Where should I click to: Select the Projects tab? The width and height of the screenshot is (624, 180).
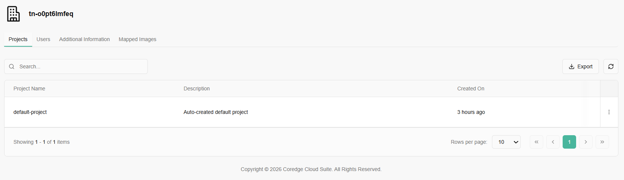[x=18, y=39]
